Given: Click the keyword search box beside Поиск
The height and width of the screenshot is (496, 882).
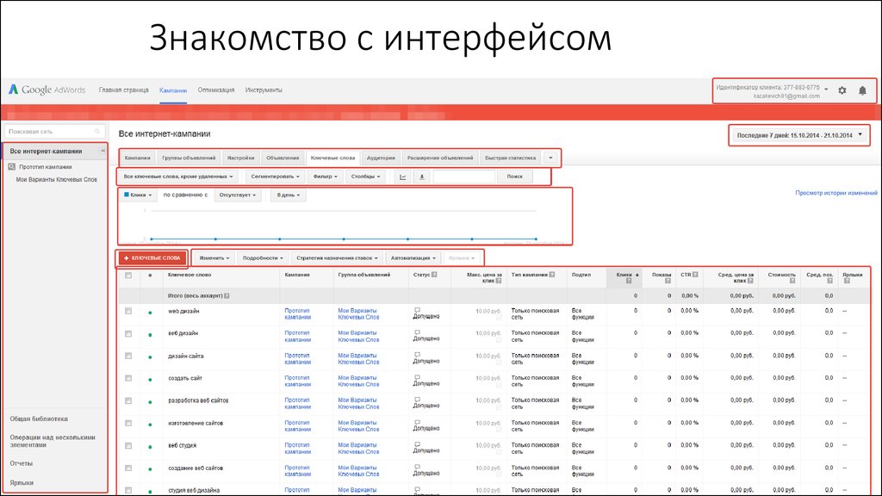Looking at the screenshot, I should coord(464,177).
